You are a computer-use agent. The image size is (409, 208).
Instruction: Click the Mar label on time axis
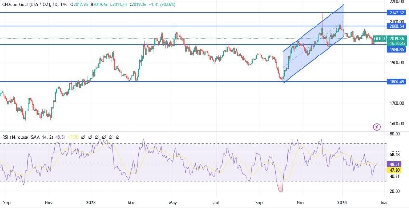(132, 203)
